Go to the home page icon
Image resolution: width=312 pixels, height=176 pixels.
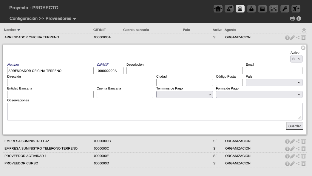click(x=218, y=9)
